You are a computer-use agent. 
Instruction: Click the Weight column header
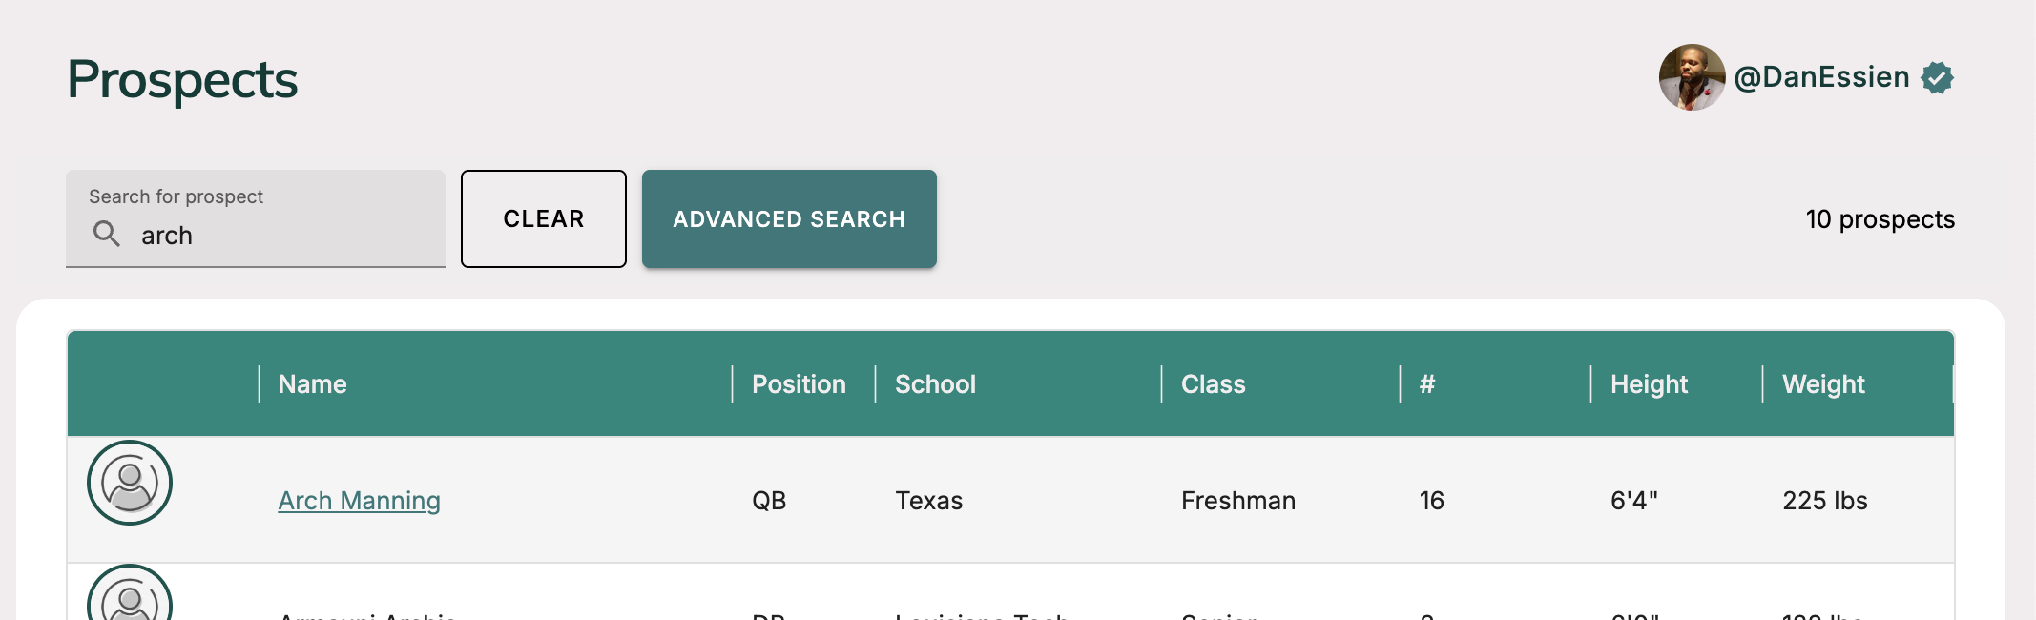[1823, 384]
